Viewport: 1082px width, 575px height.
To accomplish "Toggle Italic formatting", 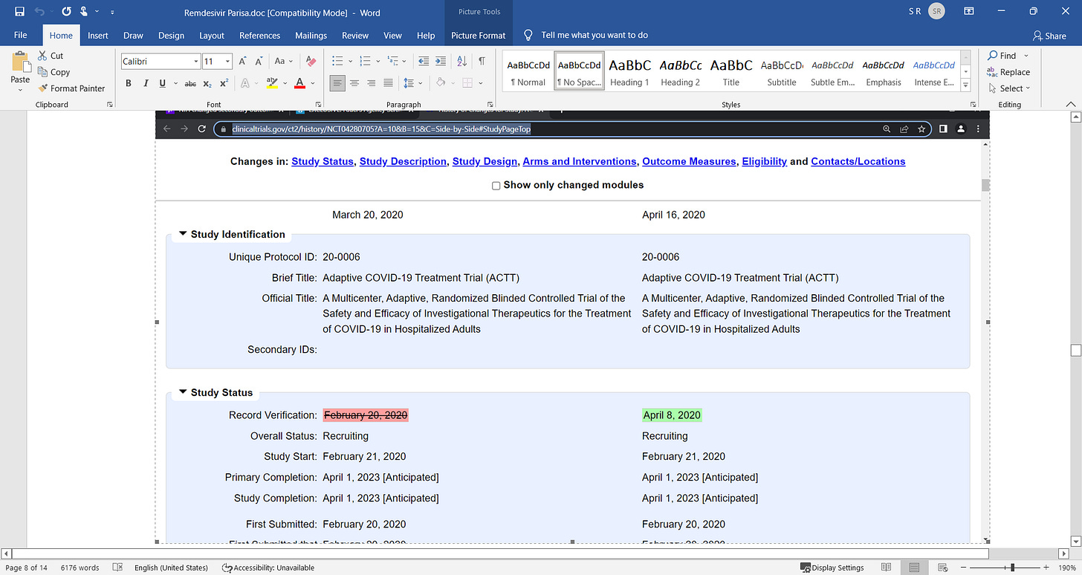I will click(145, 83).
